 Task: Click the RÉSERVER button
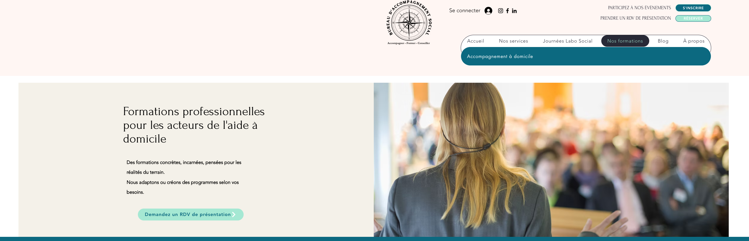pyautogui.click(x=693, y=18)
